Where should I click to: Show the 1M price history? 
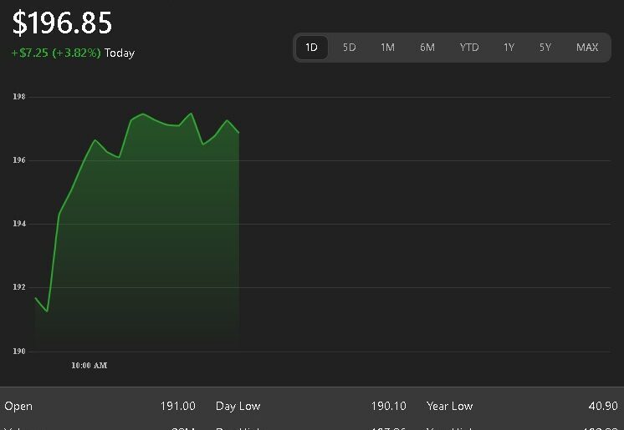(387, 48)
